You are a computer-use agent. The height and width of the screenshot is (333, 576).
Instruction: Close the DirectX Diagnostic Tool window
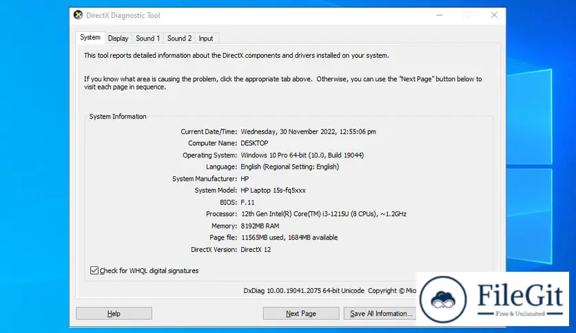494,15
